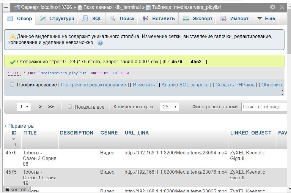The width and height of the screenshot is (291, 193).
Task: Sort by the DESCRIPTION column header
Action: [x=76, y=133]
